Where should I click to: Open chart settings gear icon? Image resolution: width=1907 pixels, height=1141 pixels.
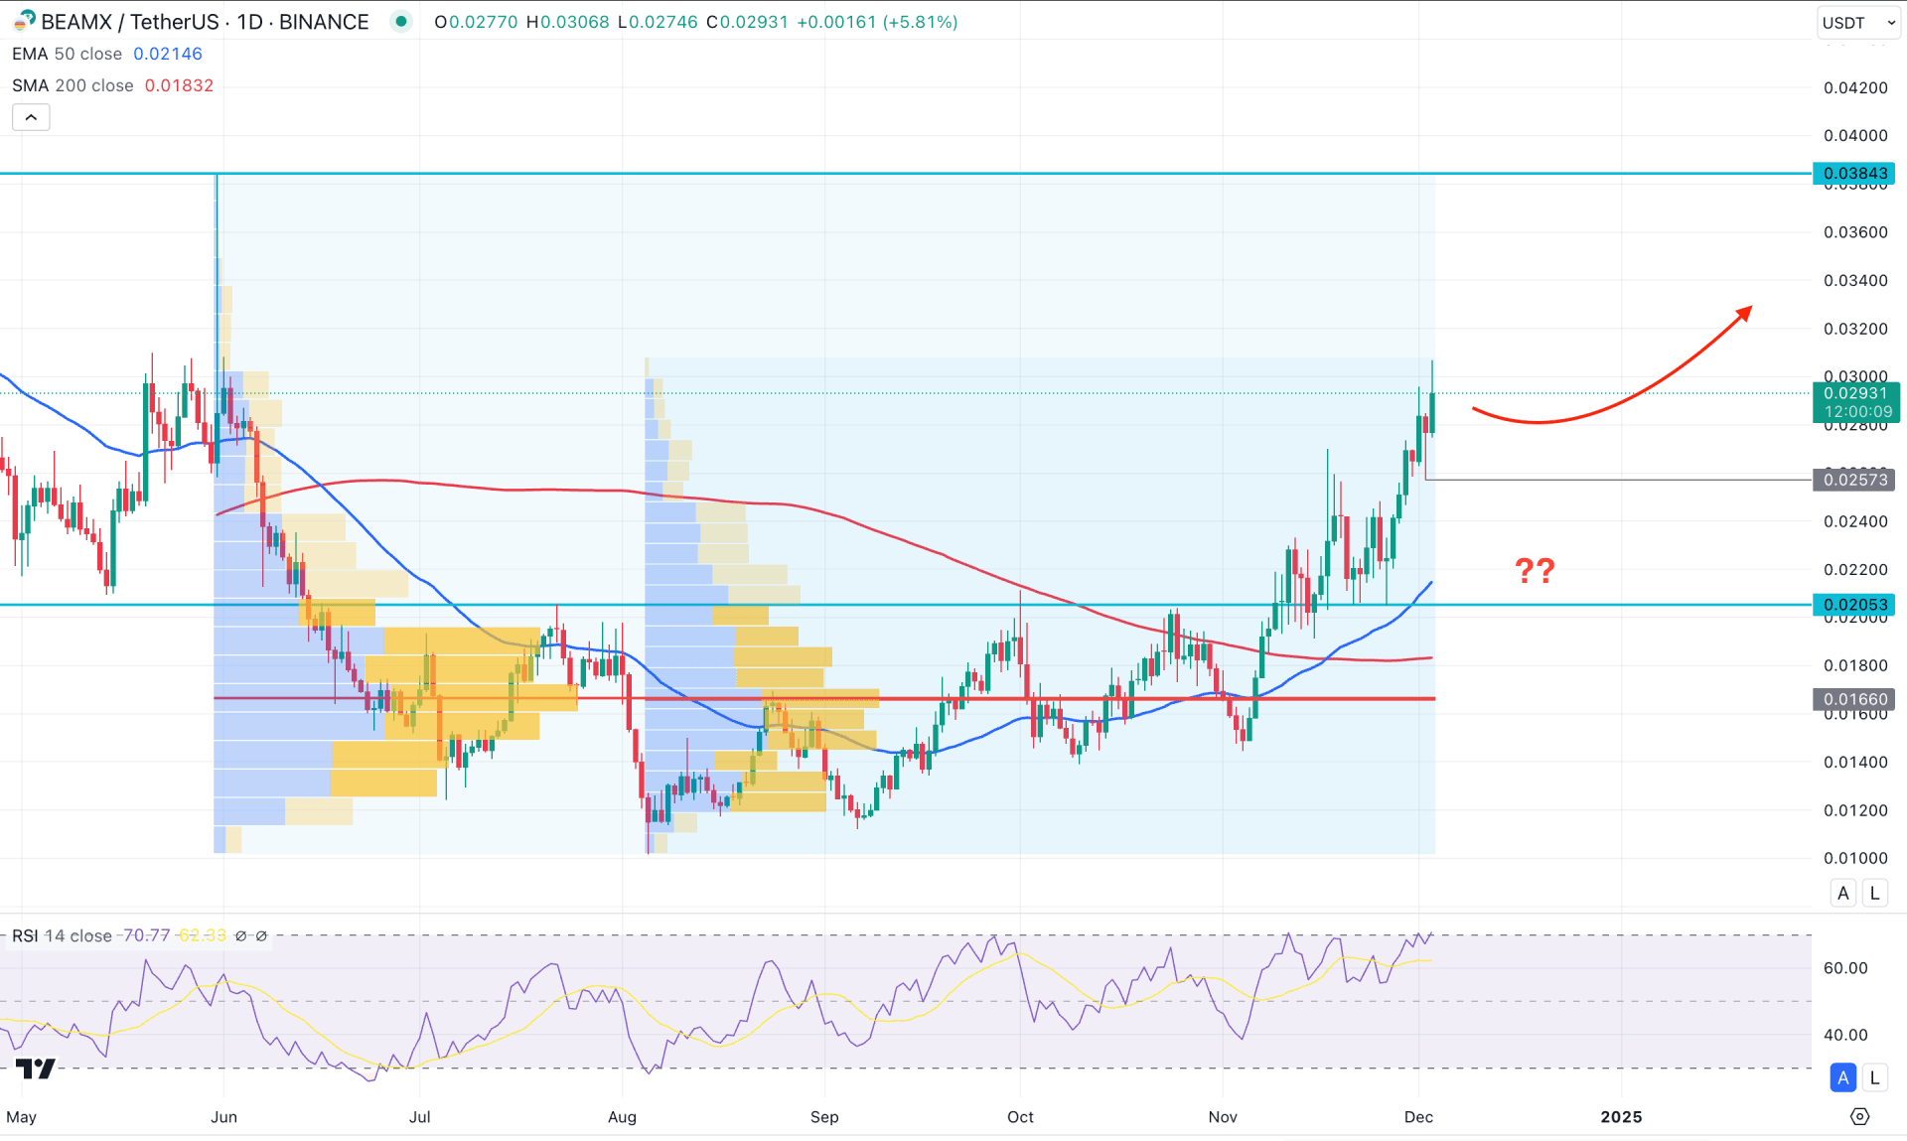[x=1860, y=1116]
